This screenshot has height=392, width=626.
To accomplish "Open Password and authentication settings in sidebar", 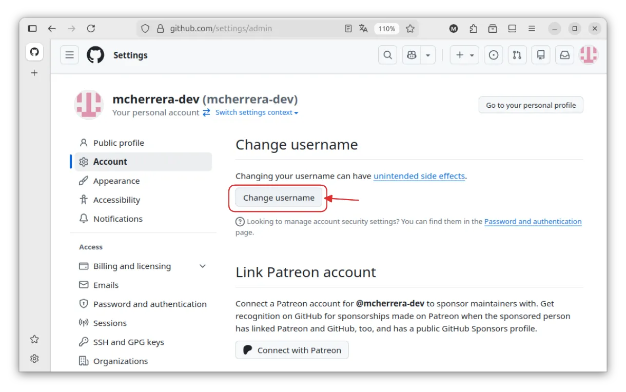I will pyautogui.click(x=150, y=304).
